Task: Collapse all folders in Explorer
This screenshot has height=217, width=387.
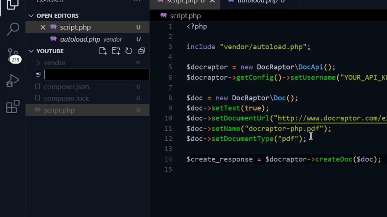Action: point(142,51)
